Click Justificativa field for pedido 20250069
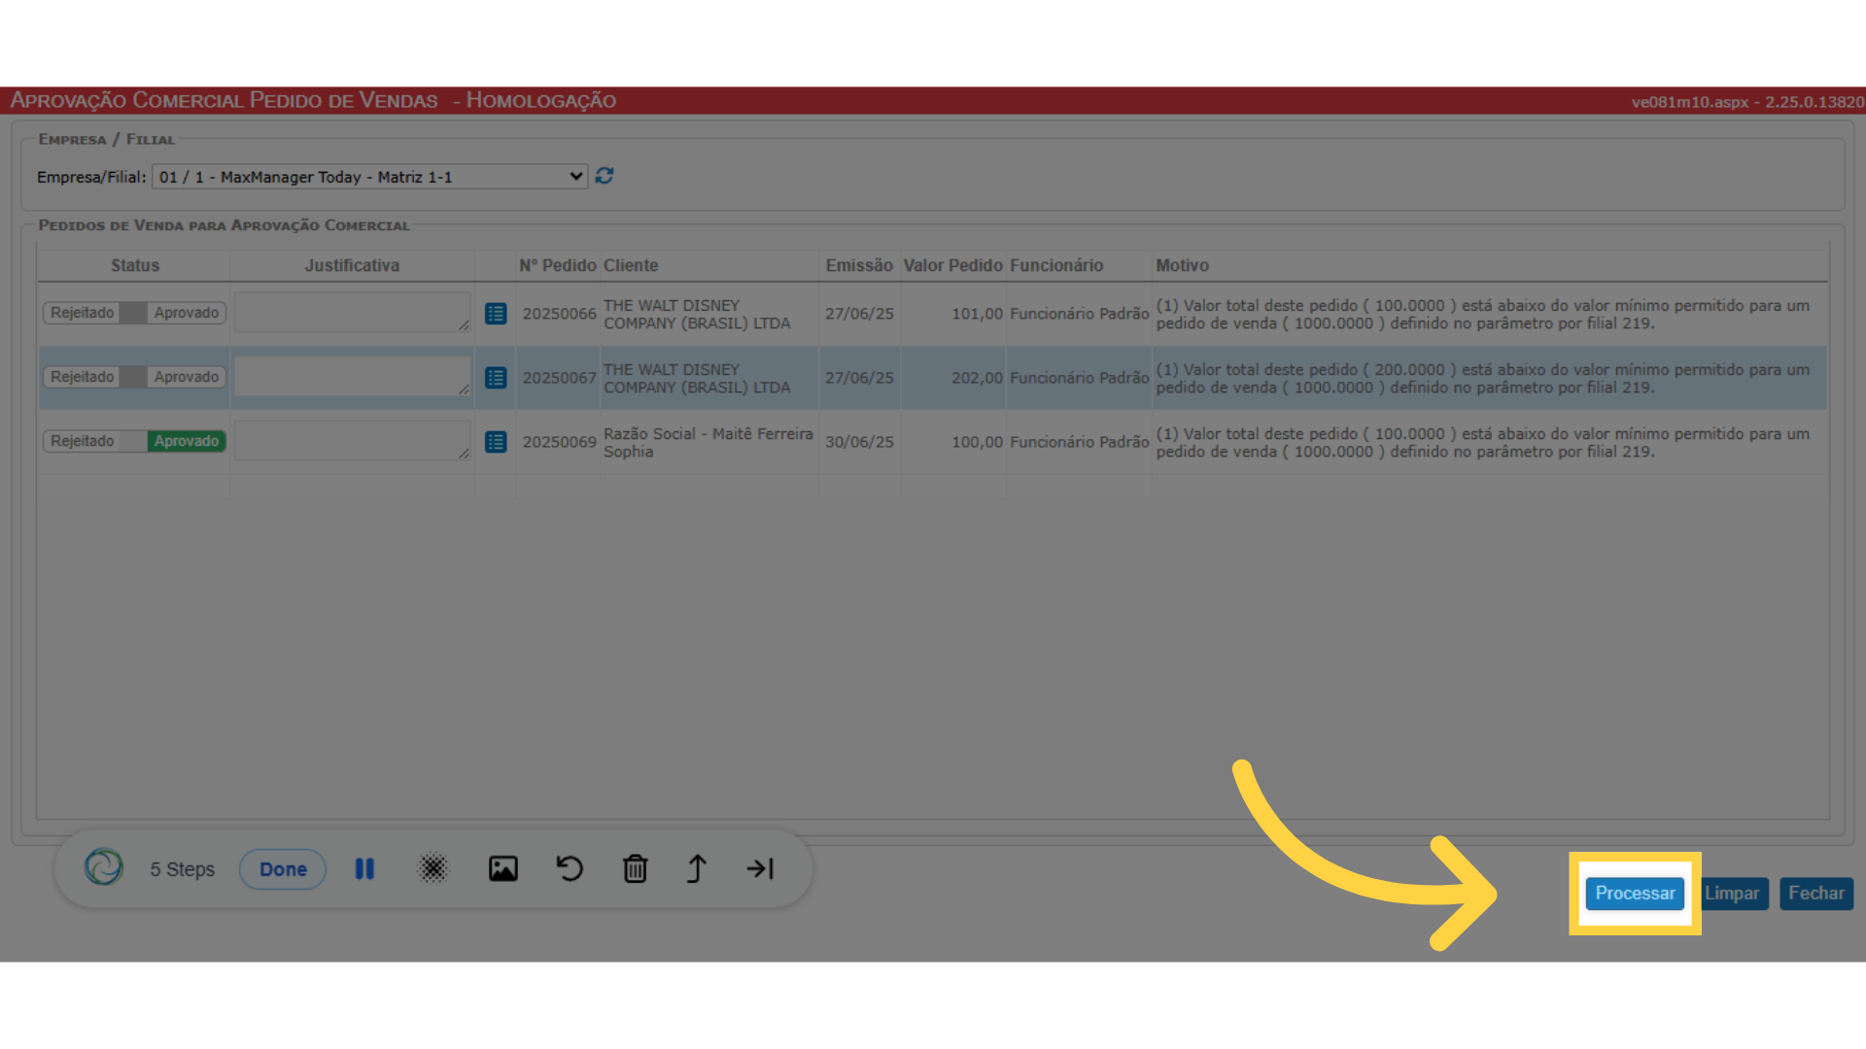 pyautogui.click(x=352, y=441)
